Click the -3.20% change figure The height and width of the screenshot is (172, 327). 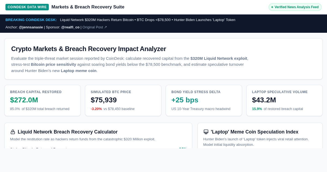(96, 109)
